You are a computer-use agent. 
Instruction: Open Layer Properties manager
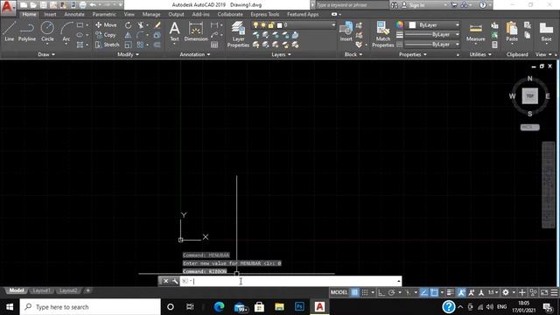click(x=238, y=34)
